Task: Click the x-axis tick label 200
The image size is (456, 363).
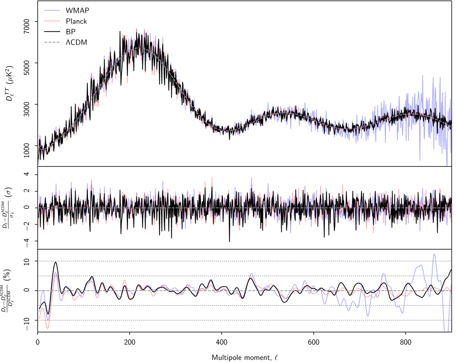Action: pyautogui.click(x=130, y=341)
